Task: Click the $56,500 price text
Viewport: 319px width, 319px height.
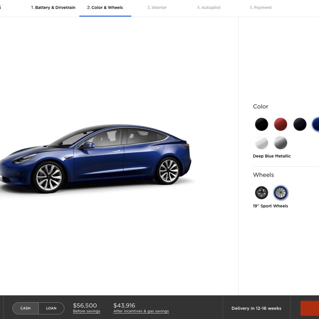Action: [x=85, y=305]
